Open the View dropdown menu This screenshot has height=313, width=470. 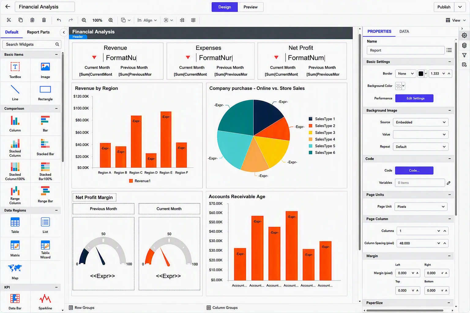[456, 20]
